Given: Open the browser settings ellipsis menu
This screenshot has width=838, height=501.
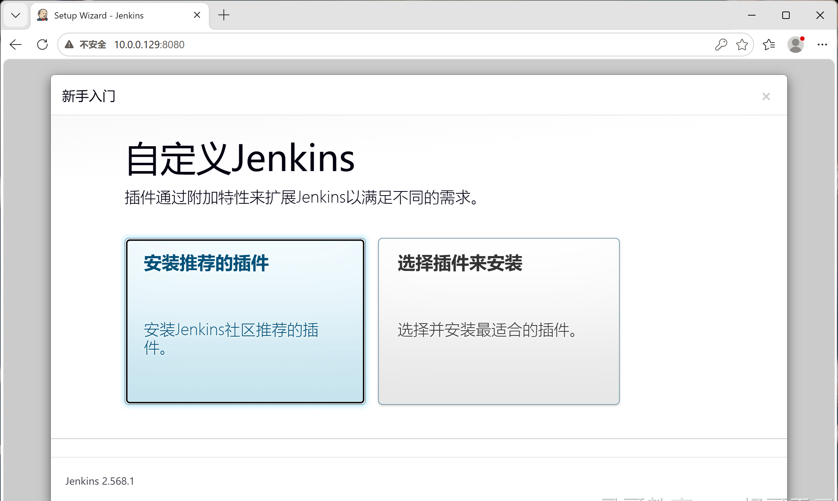Looking at the screenshot, I should pos(822,45).
